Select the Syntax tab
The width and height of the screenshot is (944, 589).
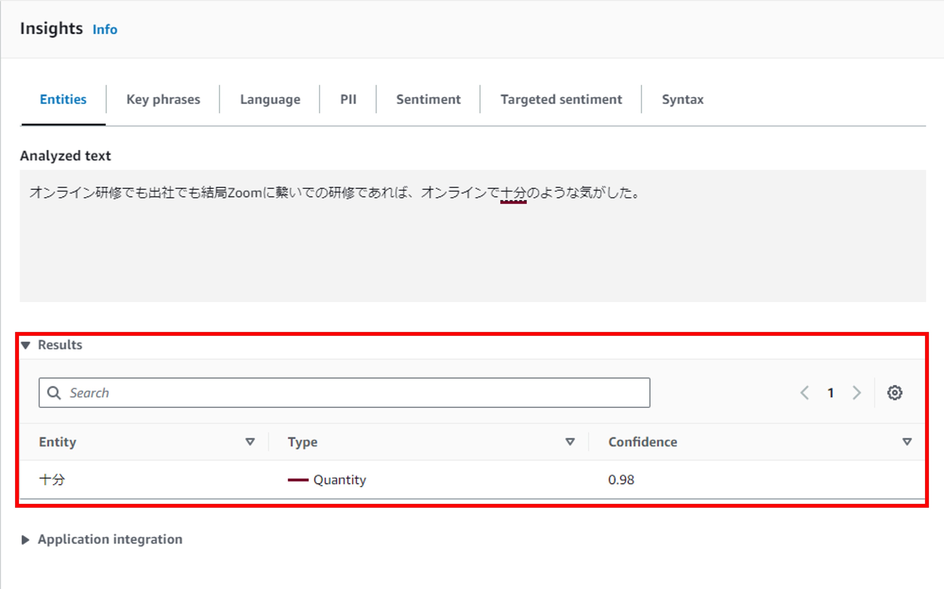pyautogui.click(x=682, y=99)
